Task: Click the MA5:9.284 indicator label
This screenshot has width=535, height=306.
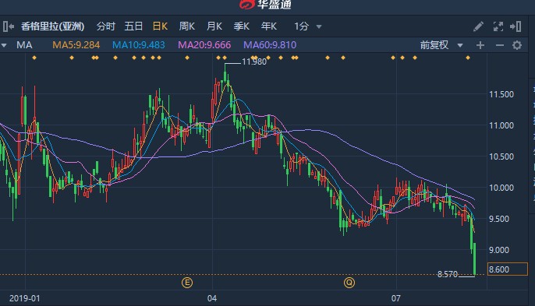Action: 76,45
